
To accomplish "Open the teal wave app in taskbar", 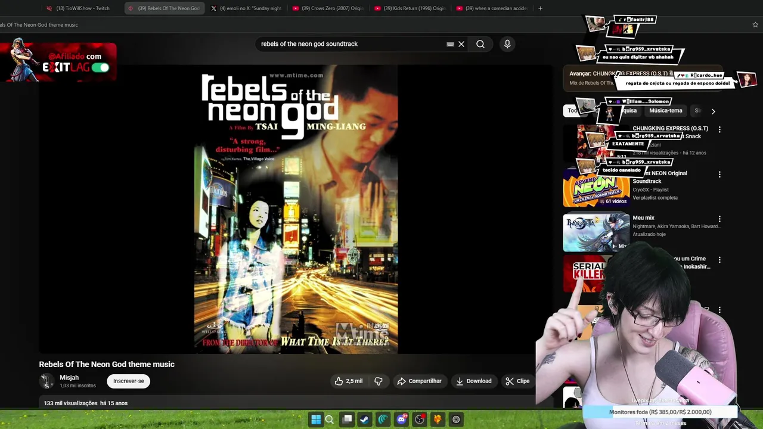I will tap(383, 419).
